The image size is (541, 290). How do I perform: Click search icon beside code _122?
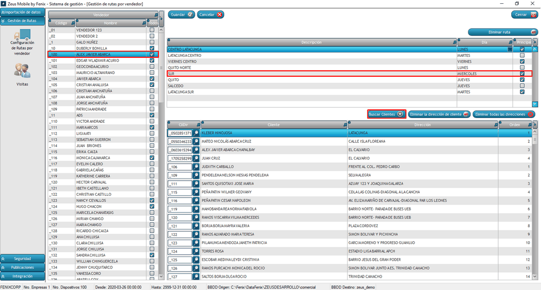(196, 234)
